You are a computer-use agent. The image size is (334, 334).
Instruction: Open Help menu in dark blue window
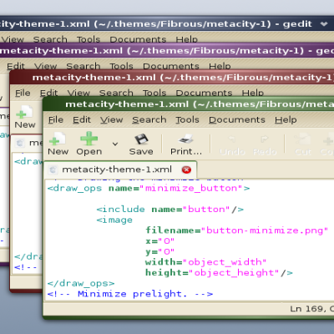pos(186,39)
